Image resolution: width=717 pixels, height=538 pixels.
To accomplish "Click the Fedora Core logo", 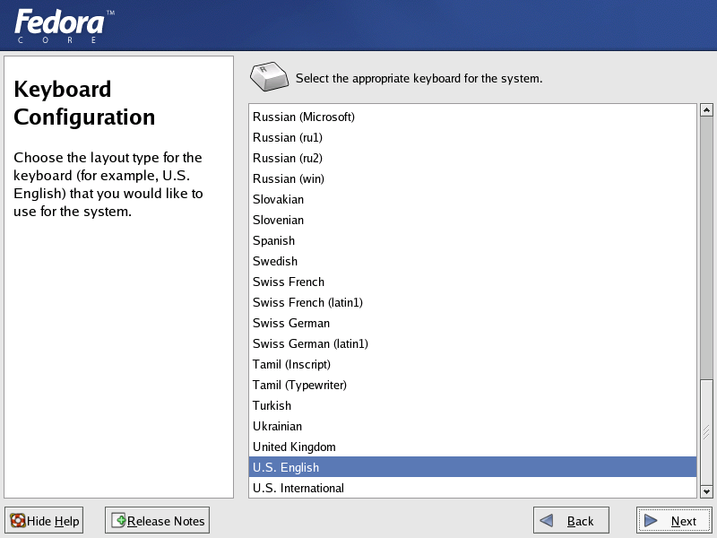I will pos(64,26).
